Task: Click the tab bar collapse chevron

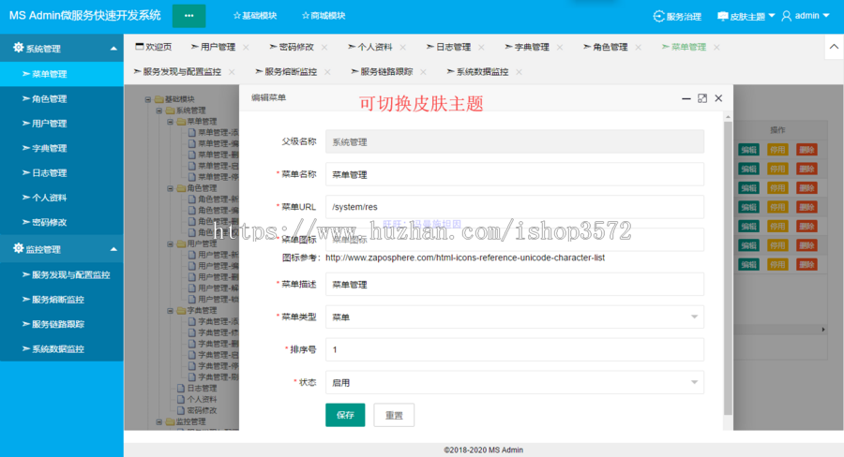Action: [834, 47]
